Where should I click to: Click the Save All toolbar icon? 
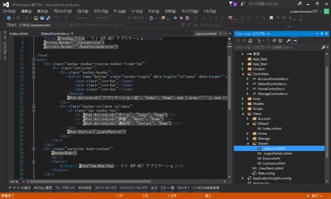(49, 18)
